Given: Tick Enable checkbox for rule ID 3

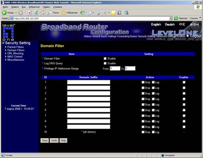Looking at the screenshot, I should point(184,93).
